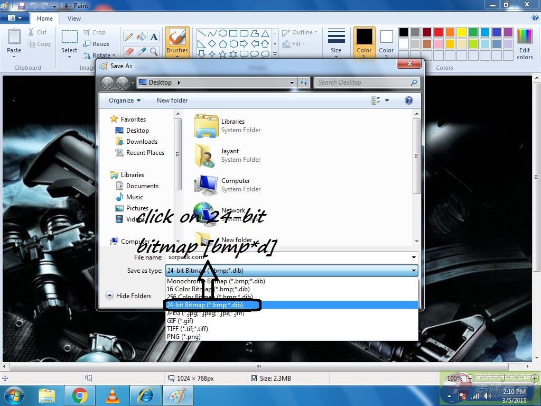541x406 pixels.
Task: Choose PNG format from the type list
Action: click(x=183, y=337)
